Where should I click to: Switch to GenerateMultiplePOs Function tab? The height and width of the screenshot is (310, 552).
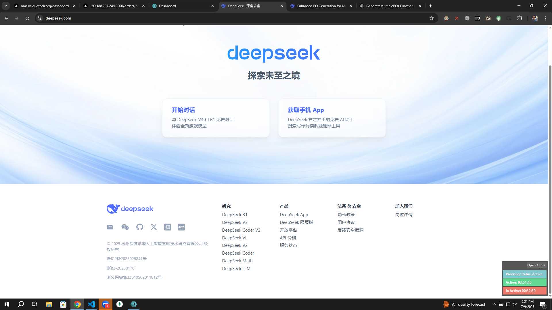[390, 6]
